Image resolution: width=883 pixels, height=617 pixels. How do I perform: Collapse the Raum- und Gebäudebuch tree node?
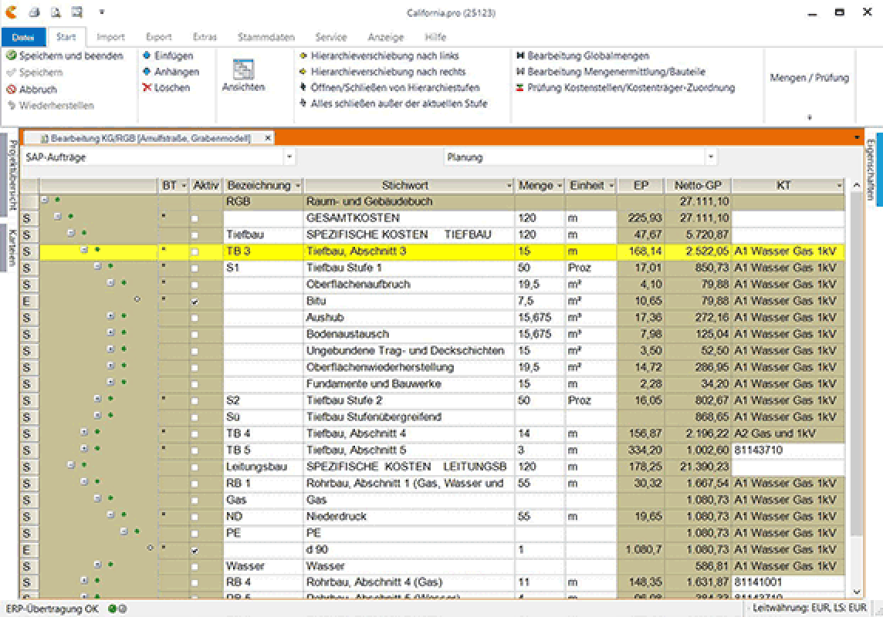(45, 200)
